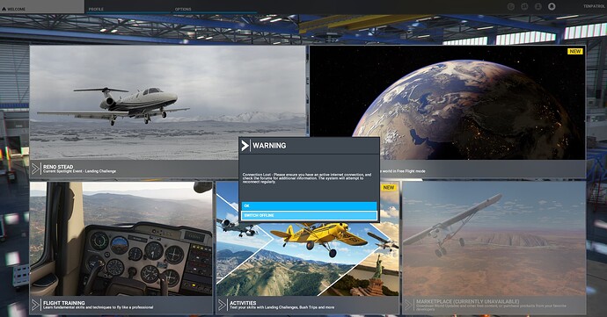607x317 pixels.
Task: Click the user profile icon in top bar
Action: point(538,6)
